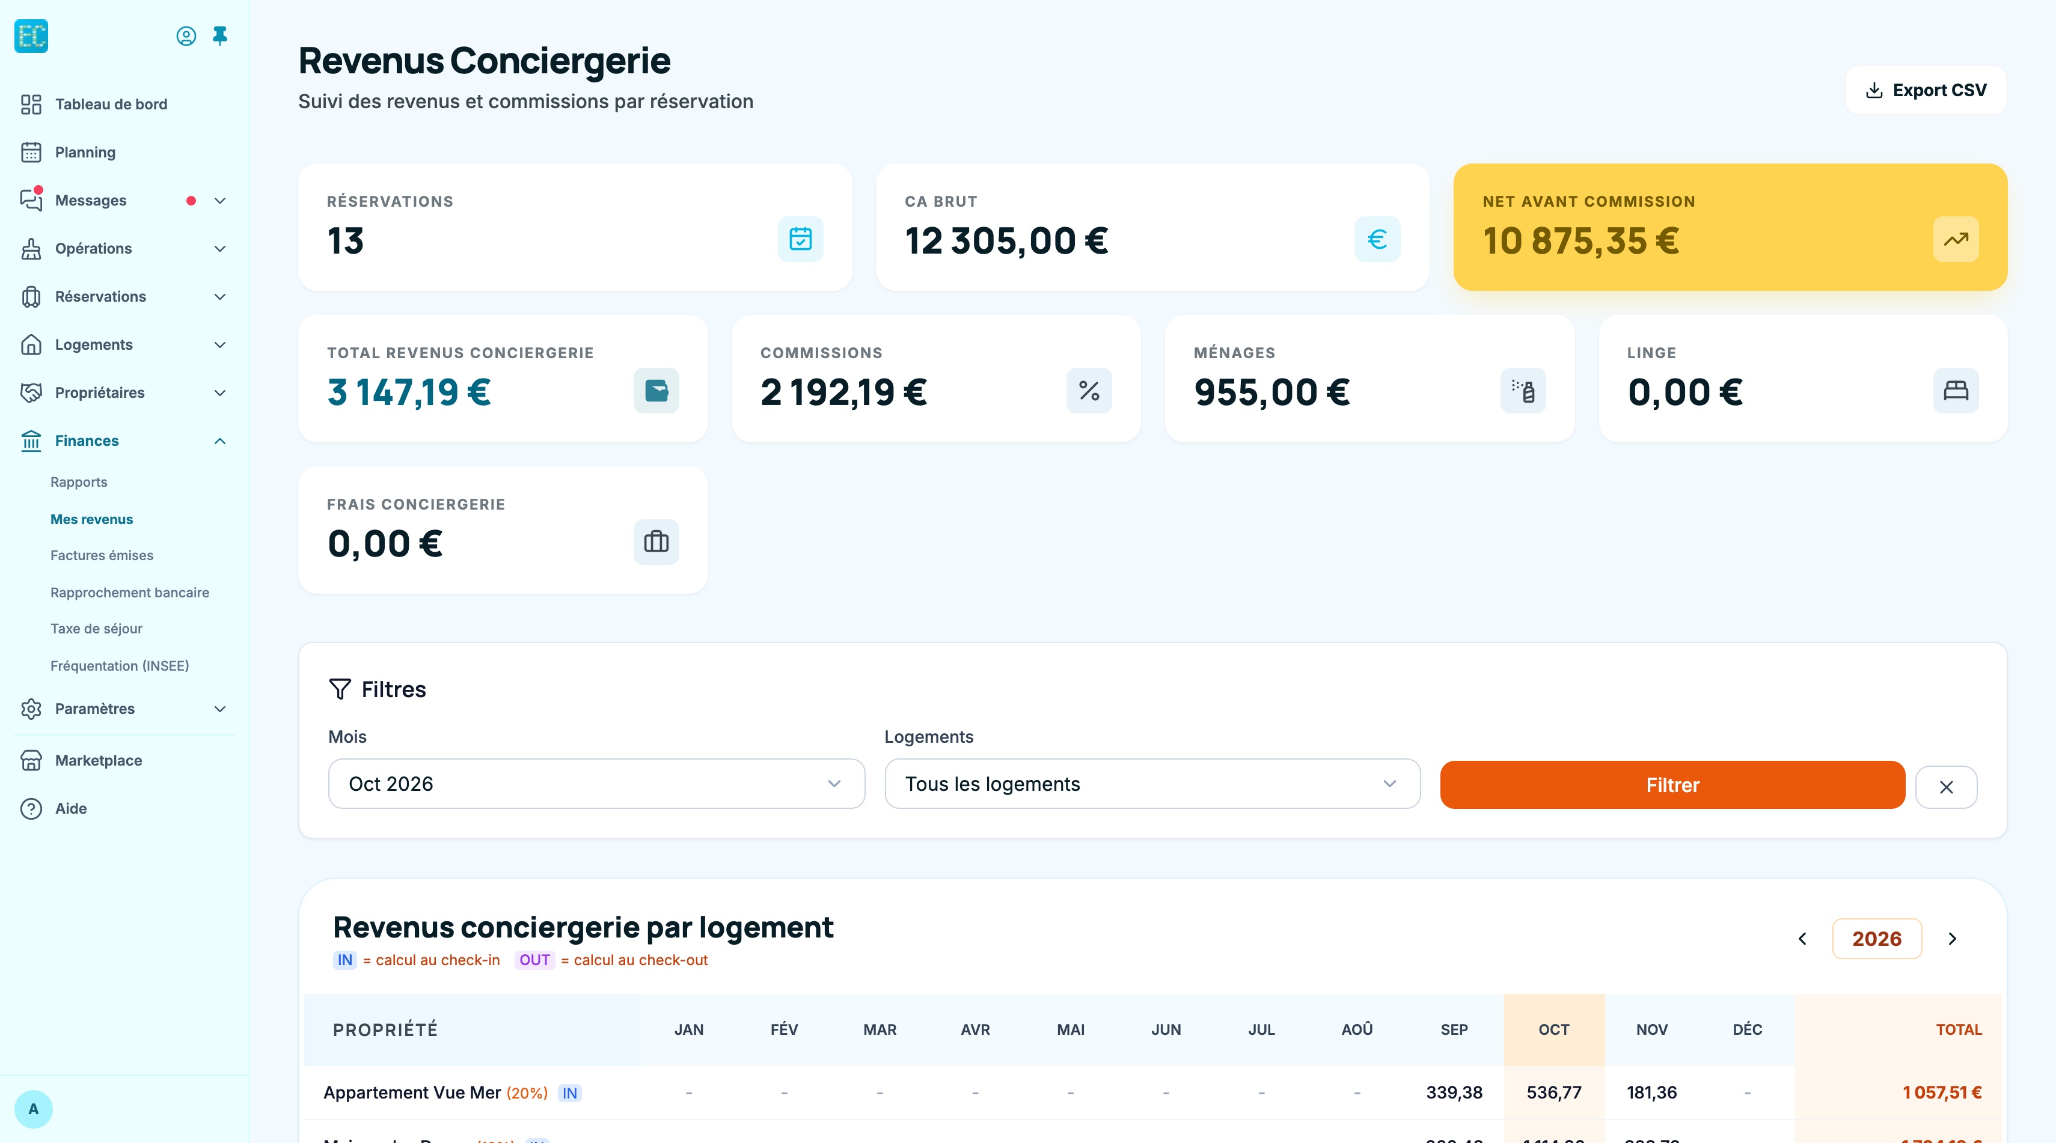Go to previous year arrow

point(1802,939)
